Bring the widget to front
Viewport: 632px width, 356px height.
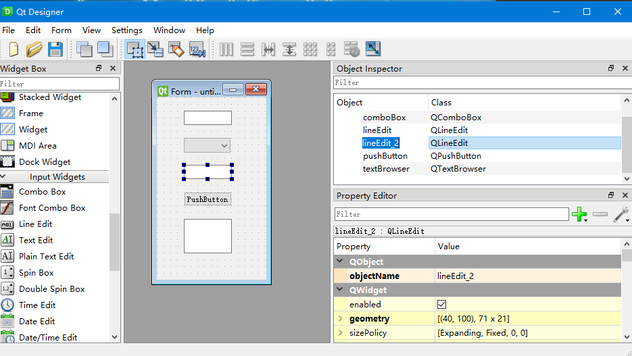pyautogui.click(x=105, y=49)
